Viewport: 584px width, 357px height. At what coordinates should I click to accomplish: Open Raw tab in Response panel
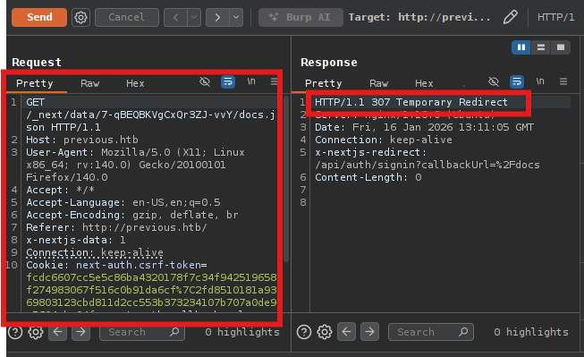point(379,83)
